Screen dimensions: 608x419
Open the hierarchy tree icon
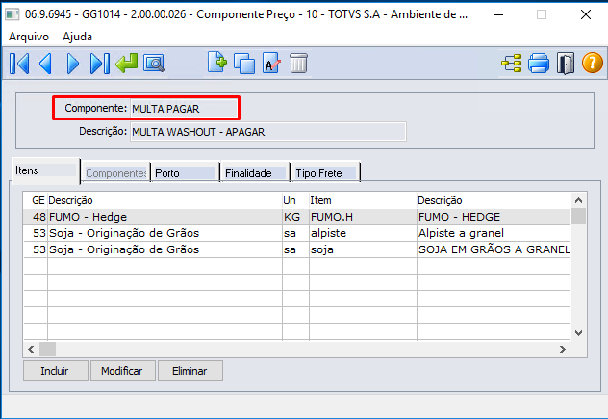click(512, 64)
